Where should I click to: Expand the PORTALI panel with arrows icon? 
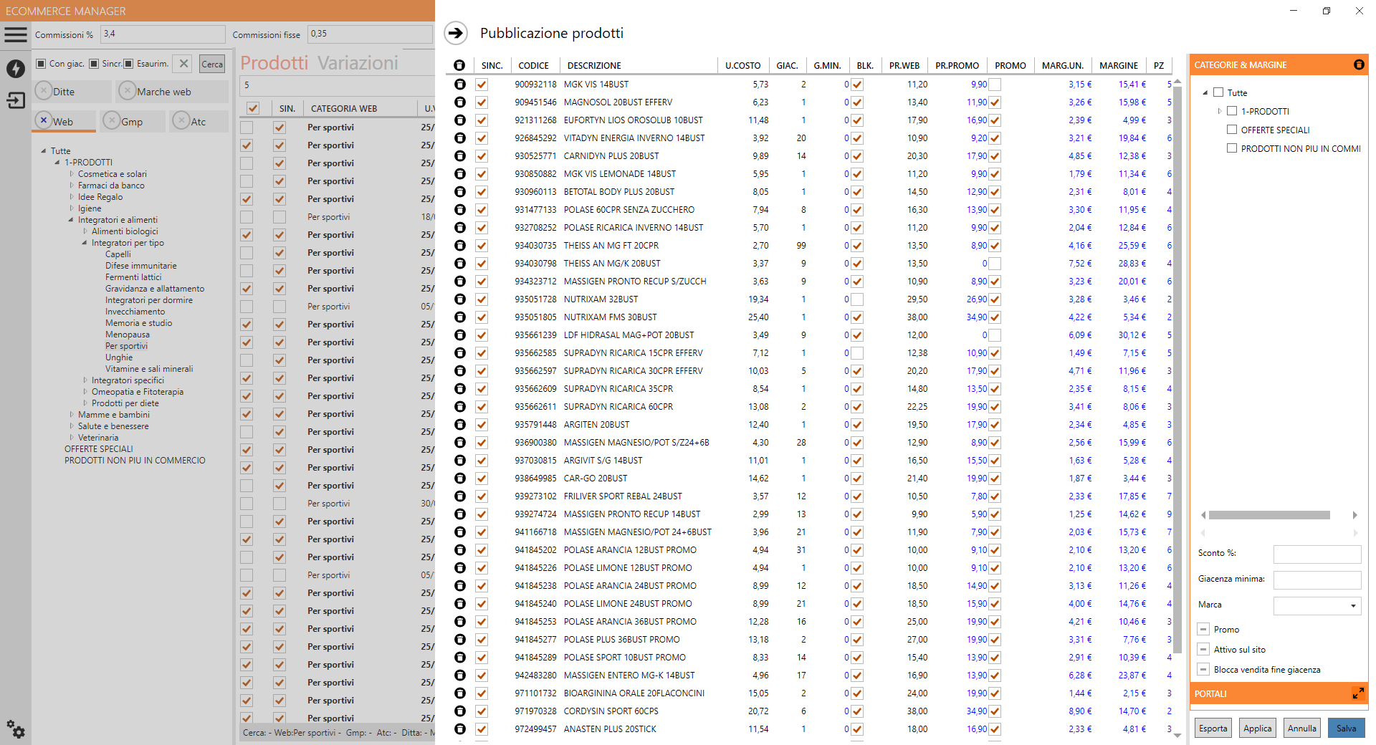[x=1358, y=693]
